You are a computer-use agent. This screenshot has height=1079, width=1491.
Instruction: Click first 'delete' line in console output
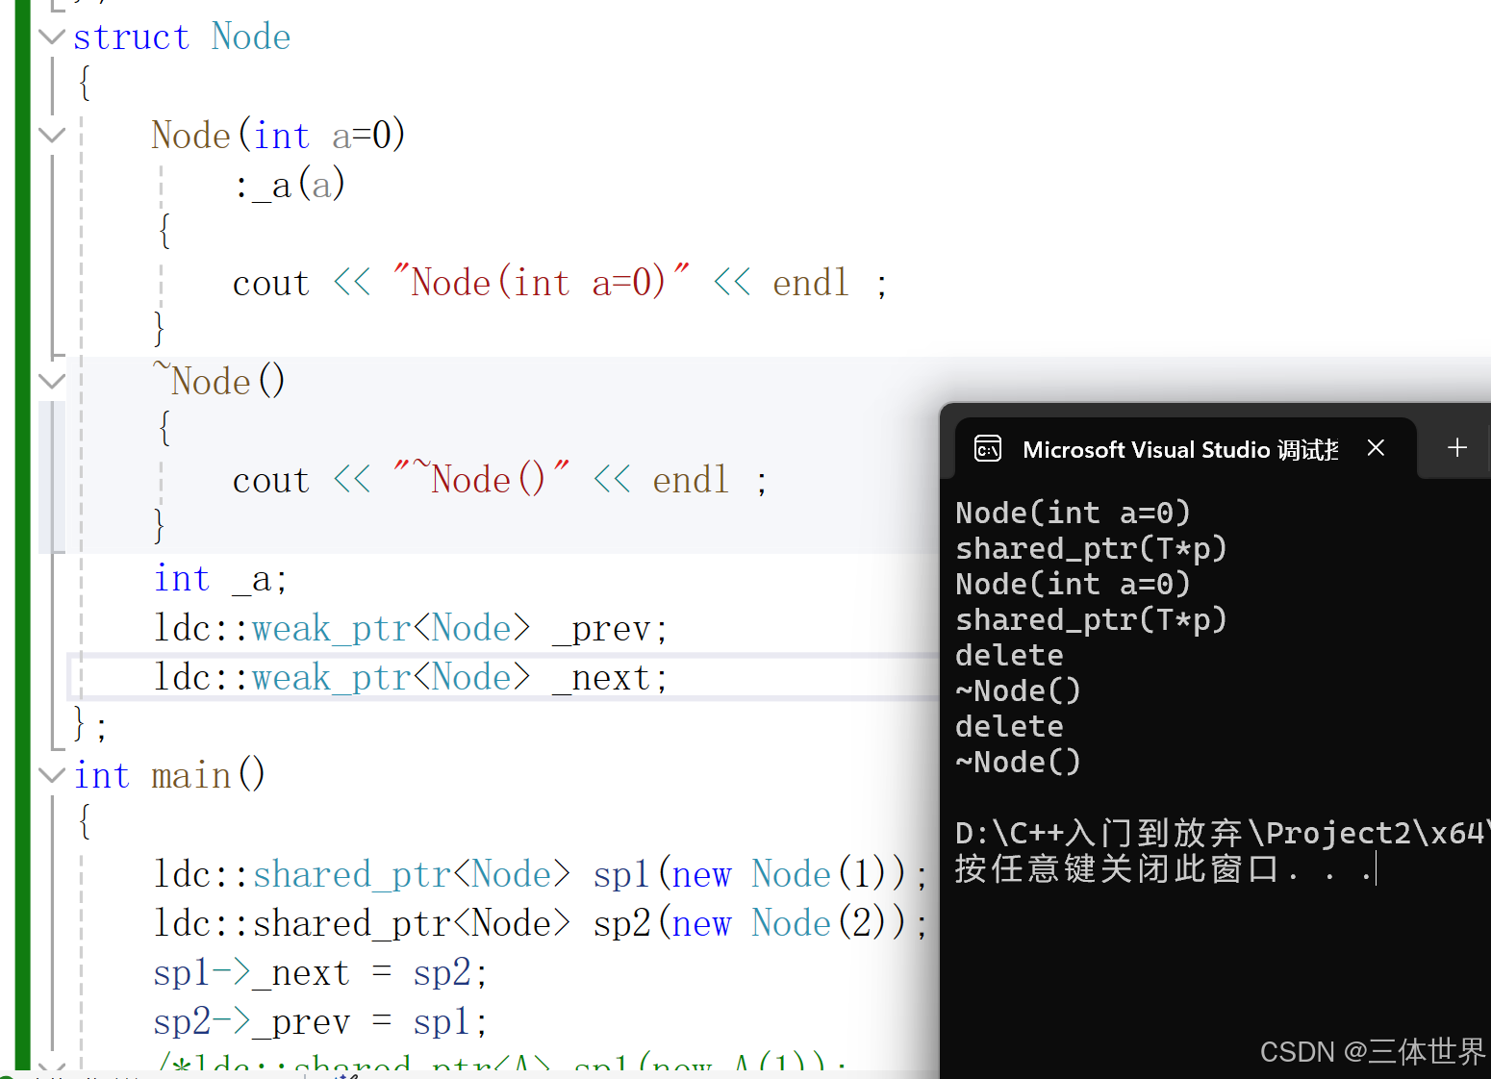(x=1009, y=655)
